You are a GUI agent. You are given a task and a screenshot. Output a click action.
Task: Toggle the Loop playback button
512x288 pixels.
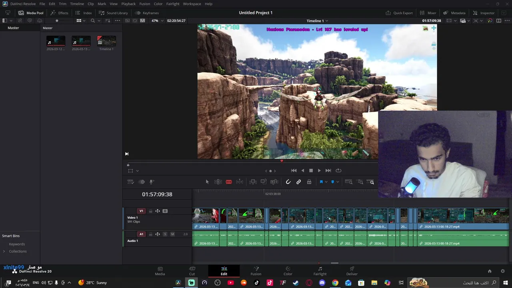click(338, 170)
